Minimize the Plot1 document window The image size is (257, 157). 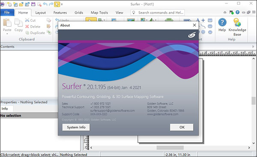click(x=244, y=12)
